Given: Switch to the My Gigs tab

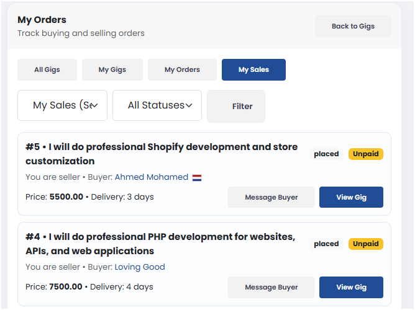Looking at the screenshot, I should tap(112, 70).
